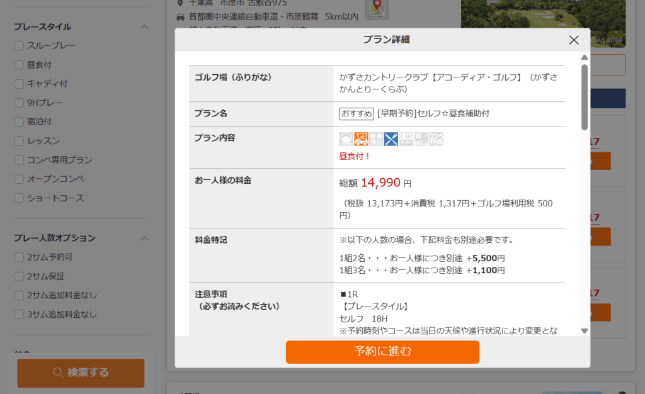Image resolution: width=645 pixels, height=394 pixels.
Task: Open the map via the map pin thumbnail
Action: pos(377,10)
